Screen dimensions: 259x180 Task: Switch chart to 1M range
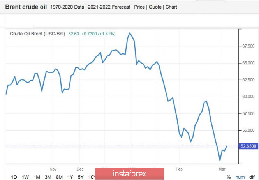(37, 177)
